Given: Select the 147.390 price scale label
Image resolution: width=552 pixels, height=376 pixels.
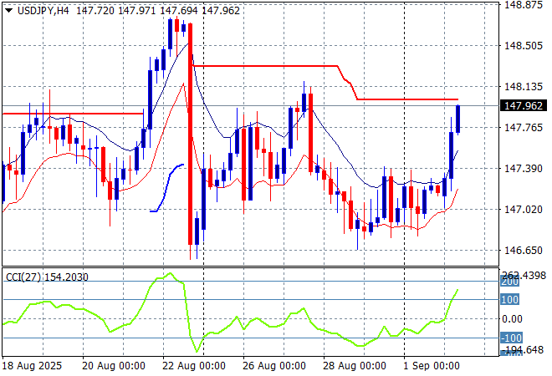Looking at the screenshot, I should 524,169.
